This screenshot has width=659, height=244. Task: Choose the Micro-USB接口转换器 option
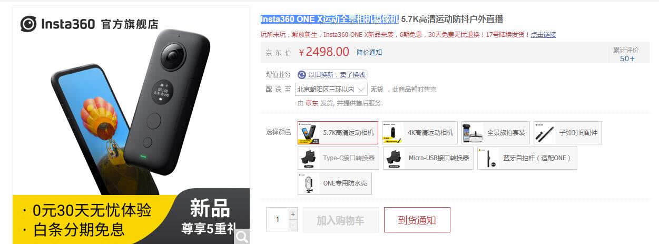coord(428,158)
